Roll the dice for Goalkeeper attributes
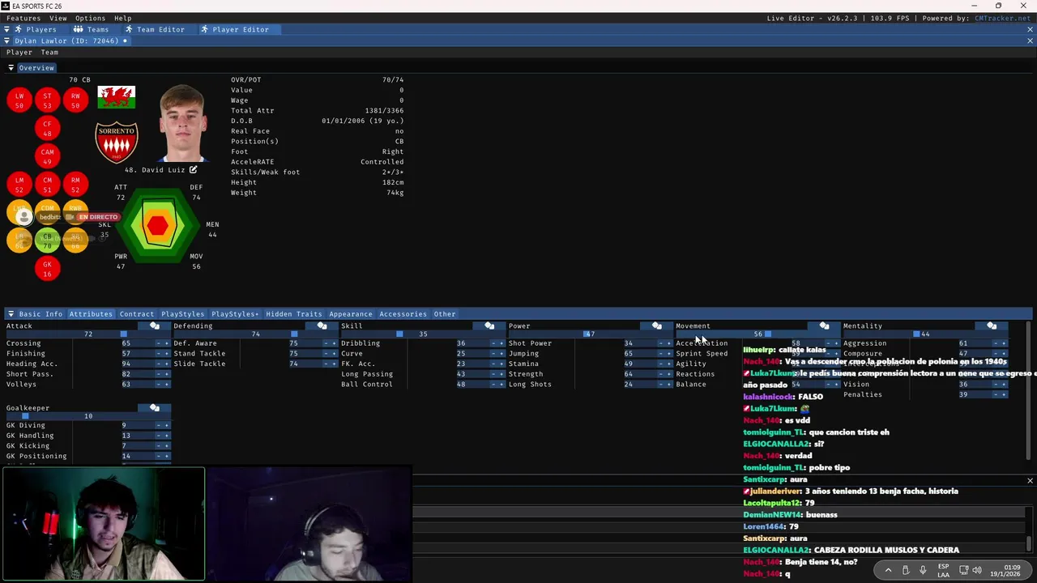1037x583 pixels. point(155,407)
